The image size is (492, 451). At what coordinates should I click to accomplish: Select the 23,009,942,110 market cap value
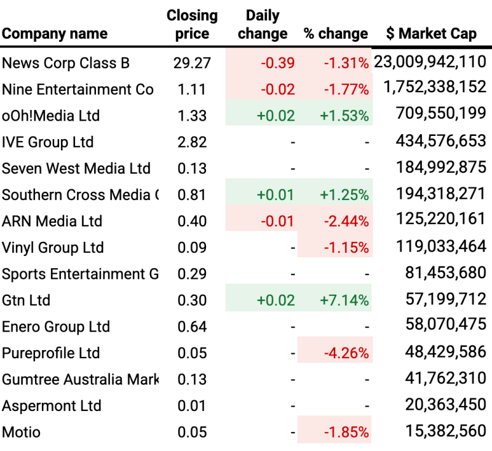[430, 62]
